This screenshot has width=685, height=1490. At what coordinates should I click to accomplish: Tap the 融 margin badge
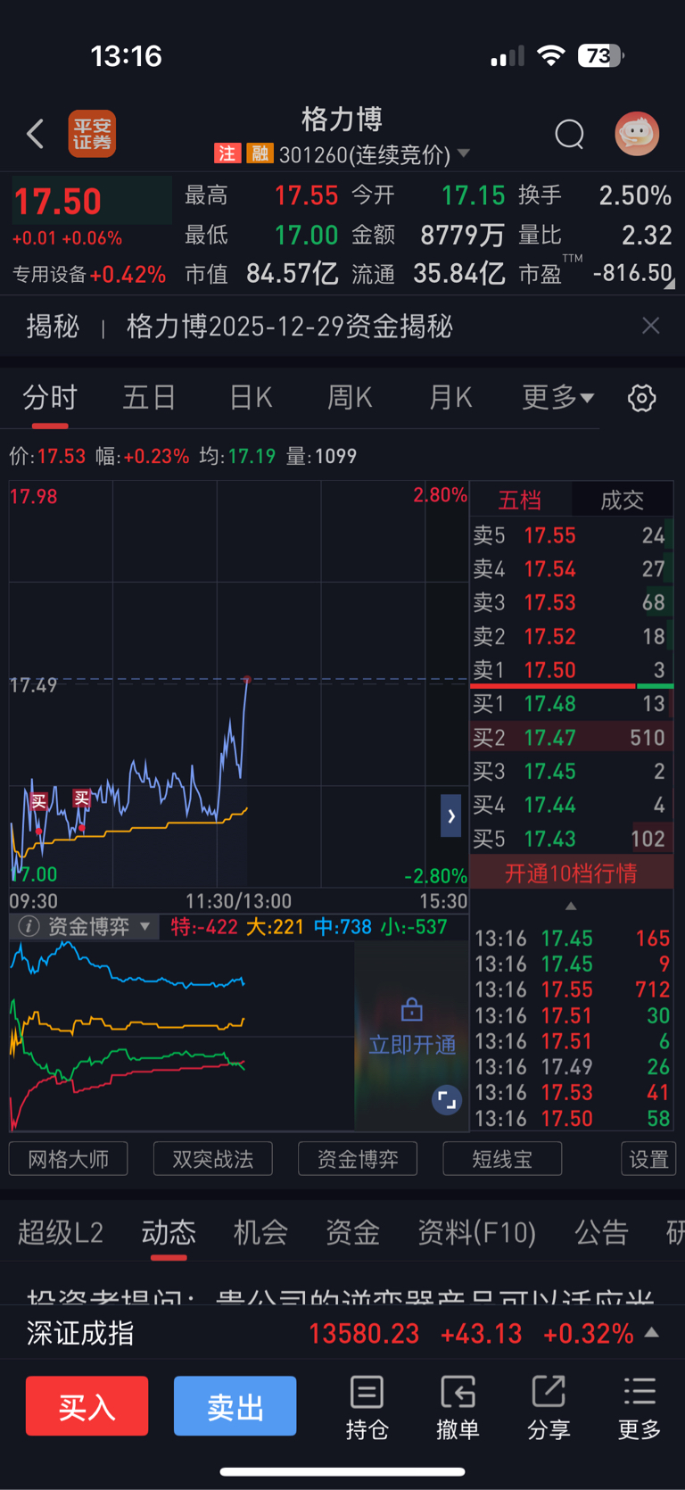tap(260, 153)
